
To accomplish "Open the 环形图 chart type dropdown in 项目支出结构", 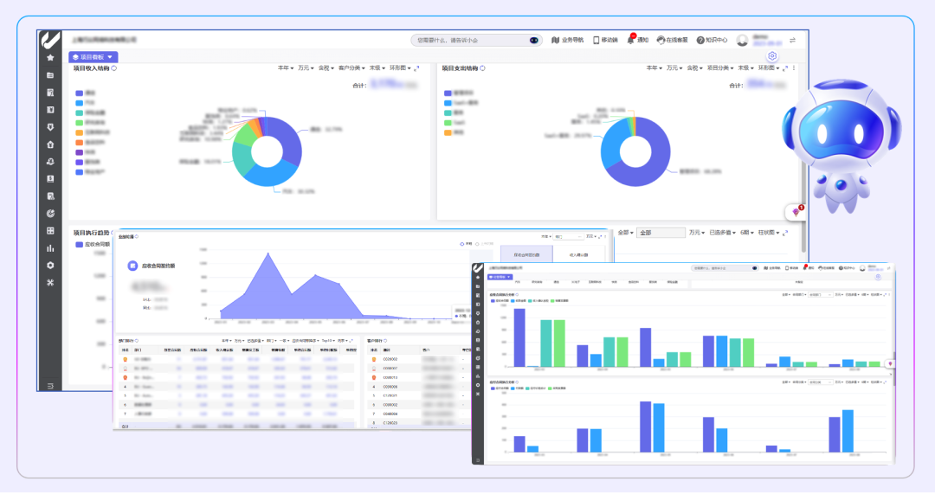I will 769,67.
